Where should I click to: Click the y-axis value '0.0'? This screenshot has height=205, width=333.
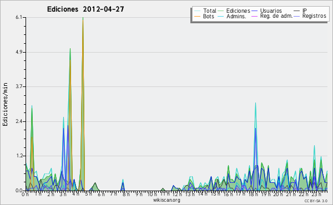point(19,191)
